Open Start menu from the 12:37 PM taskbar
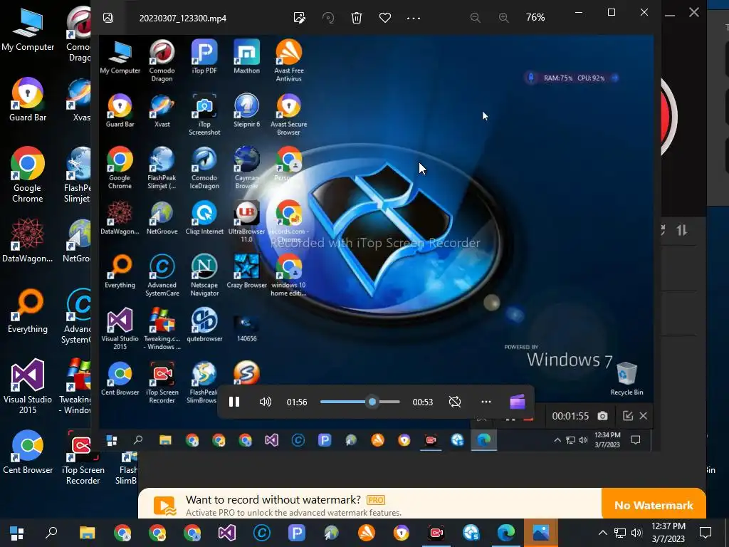729x547 pixels. coord(17,533)
